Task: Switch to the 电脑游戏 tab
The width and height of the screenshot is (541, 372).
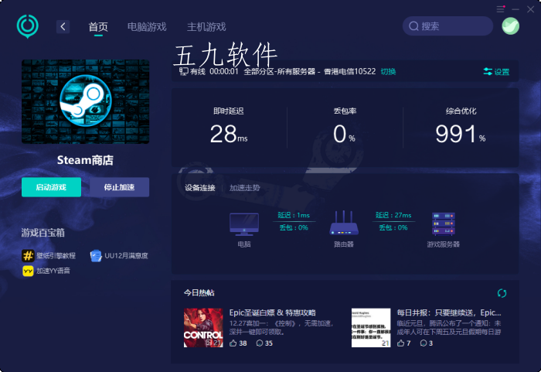Action: point(147,26)
